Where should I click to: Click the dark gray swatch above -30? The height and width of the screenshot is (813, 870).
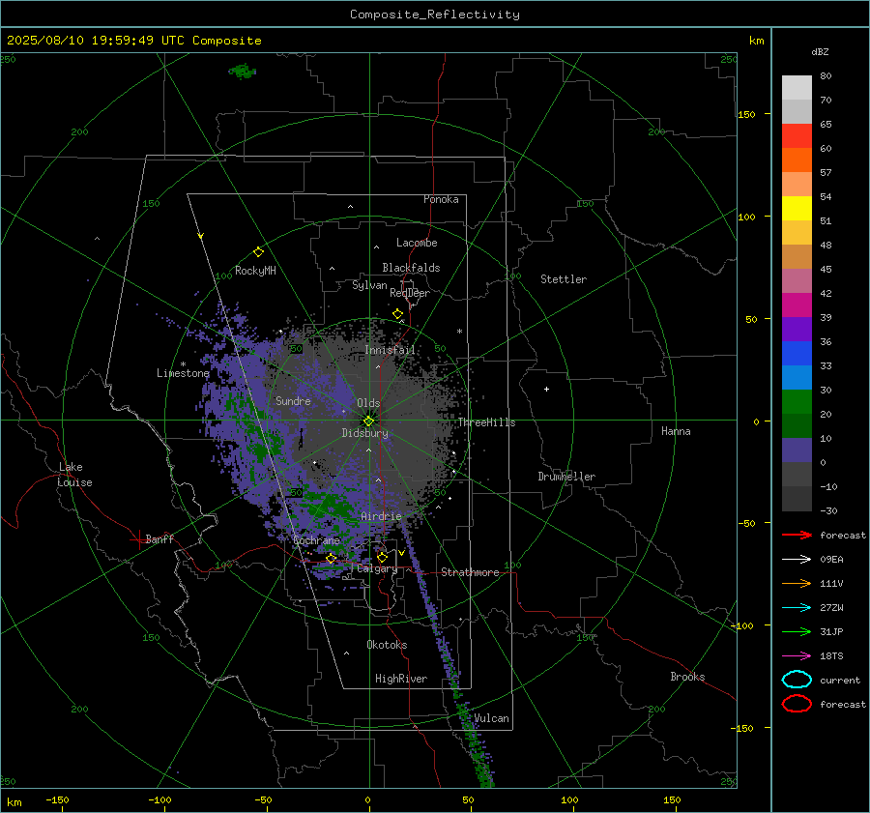pos(797,499)
